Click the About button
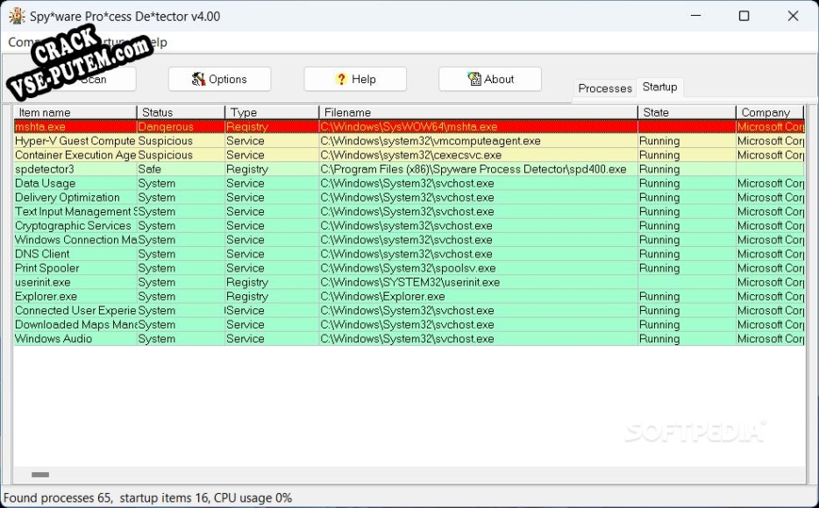The height and width of the screenshot is (508, 819). (x=490, y=80)
